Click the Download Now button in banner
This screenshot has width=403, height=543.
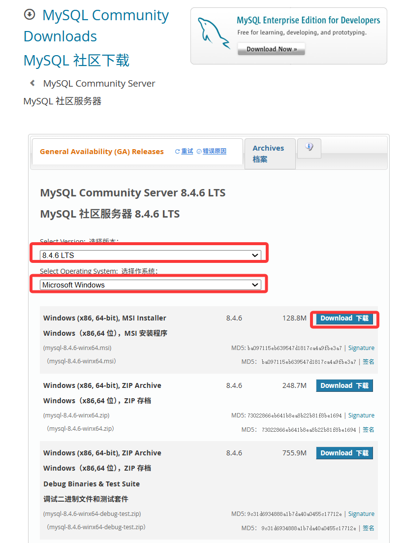click(272, 49)
